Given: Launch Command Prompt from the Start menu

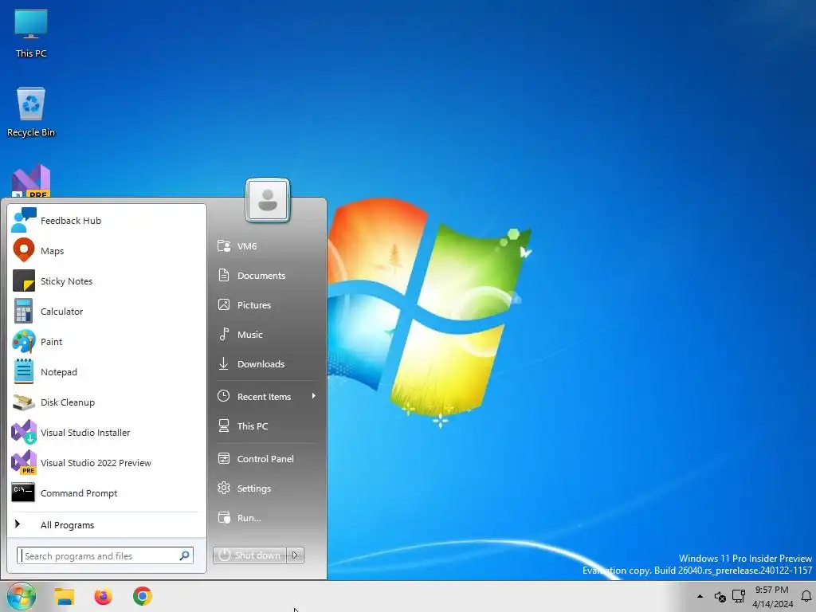Looking at the screenshot, I should [x=106, y=492].
